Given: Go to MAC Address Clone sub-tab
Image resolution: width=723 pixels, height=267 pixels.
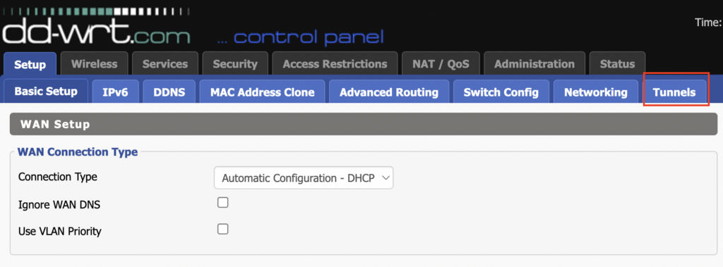Looking at the screenshot, I should click(x=263, y=92).
